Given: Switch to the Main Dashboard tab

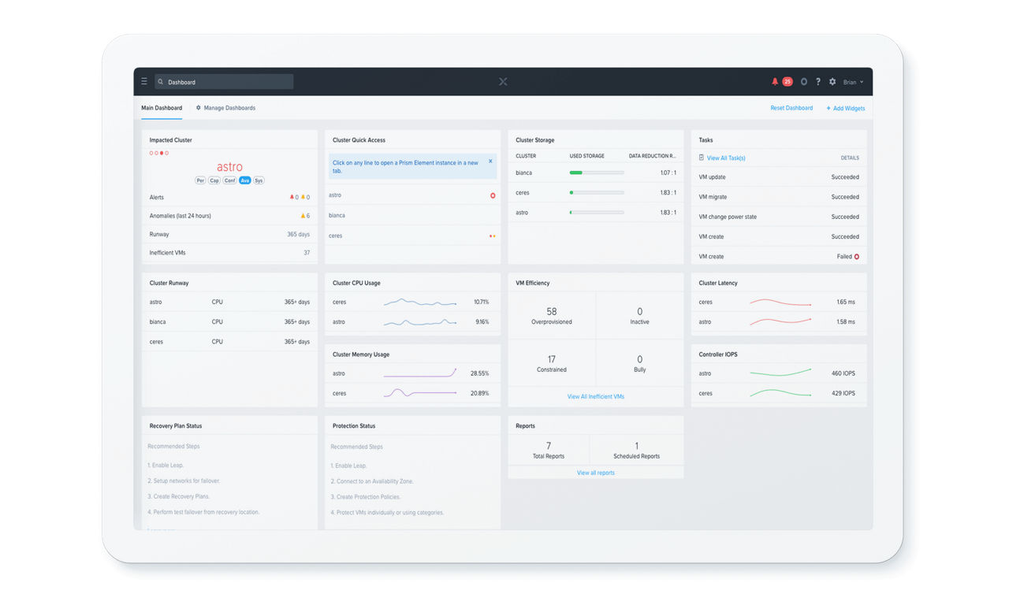Looking at the screenshot, I should tap(162, 108).
